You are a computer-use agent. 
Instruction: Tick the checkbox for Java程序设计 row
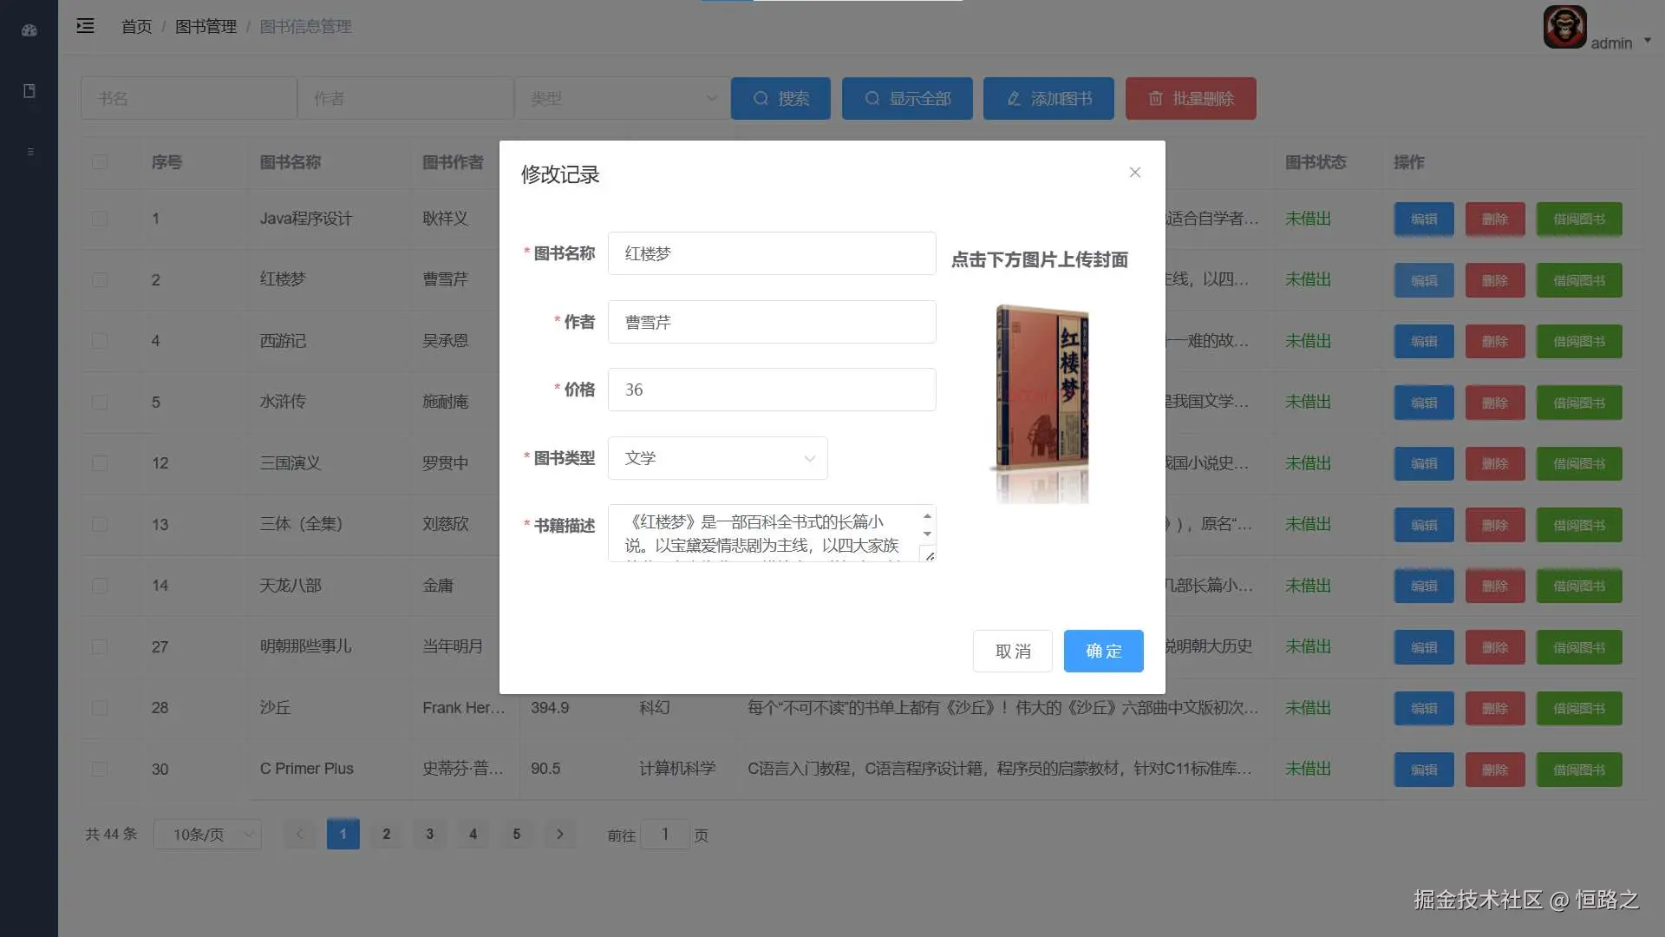(x=100, y=219)
